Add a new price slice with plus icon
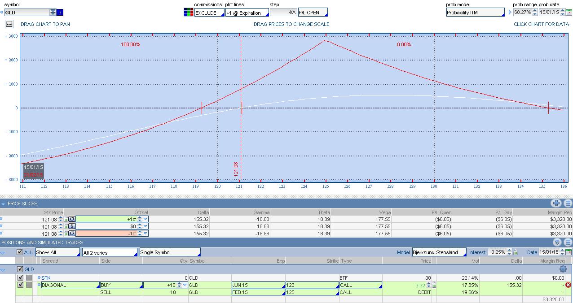573x303 pixels. (557, 203)
